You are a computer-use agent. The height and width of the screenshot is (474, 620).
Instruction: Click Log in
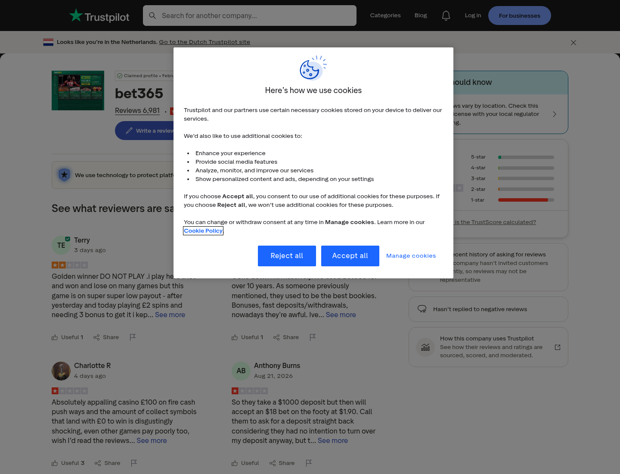[473, 16]
